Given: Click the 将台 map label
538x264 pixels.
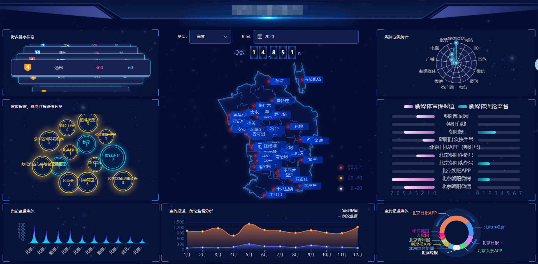Looking at the screenshot, I should (274, 129).
